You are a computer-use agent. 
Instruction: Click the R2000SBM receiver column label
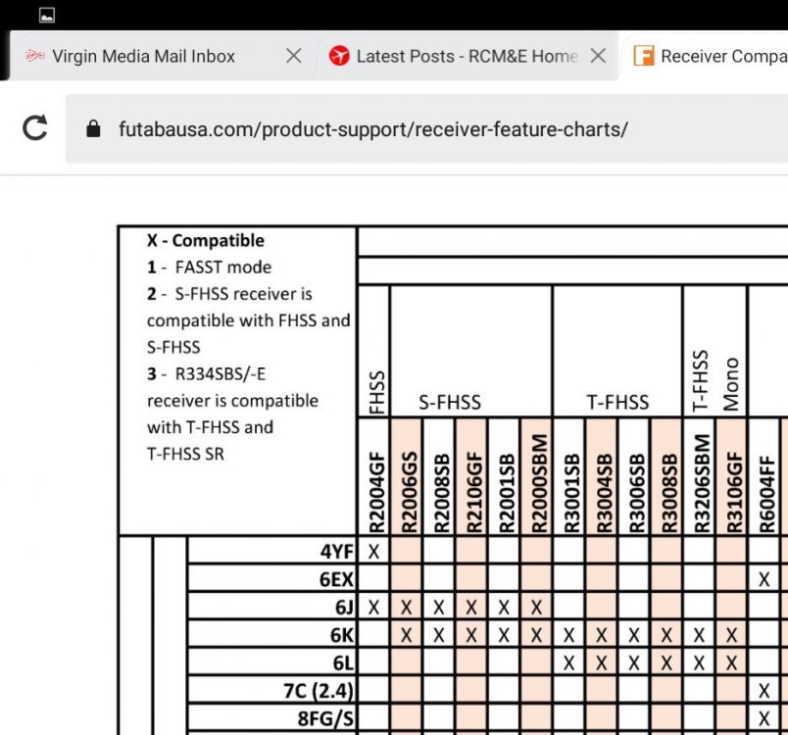(x=539, y=483)
